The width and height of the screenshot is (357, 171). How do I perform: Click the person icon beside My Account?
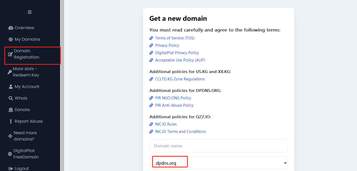pos(10,87)
